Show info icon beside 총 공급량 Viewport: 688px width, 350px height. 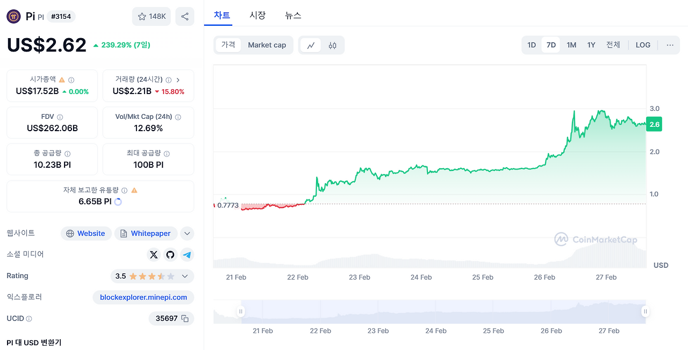pyautogui.click(x=67, y=154)
